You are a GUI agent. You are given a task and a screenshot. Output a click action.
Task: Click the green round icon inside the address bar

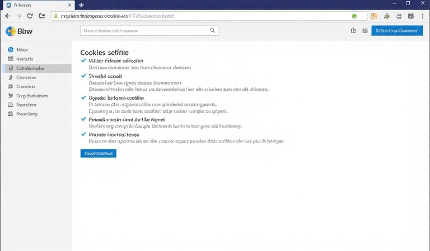[354, 16]
